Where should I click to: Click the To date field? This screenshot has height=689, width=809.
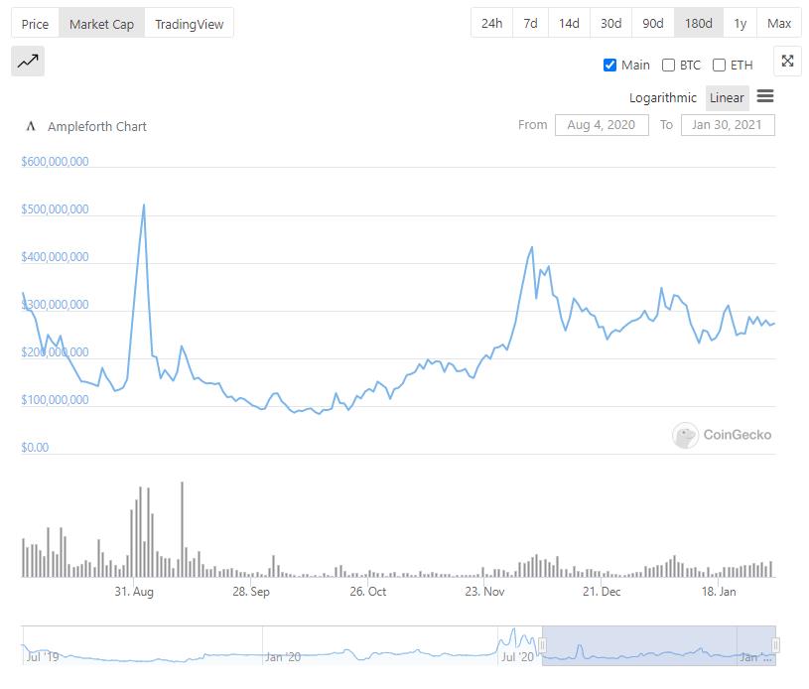(728, 125)
